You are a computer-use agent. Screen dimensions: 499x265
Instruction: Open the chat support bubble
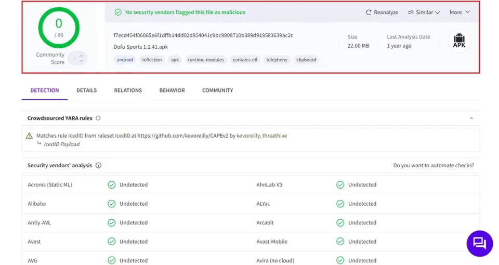pyautogui.click(x=480, y=244)
